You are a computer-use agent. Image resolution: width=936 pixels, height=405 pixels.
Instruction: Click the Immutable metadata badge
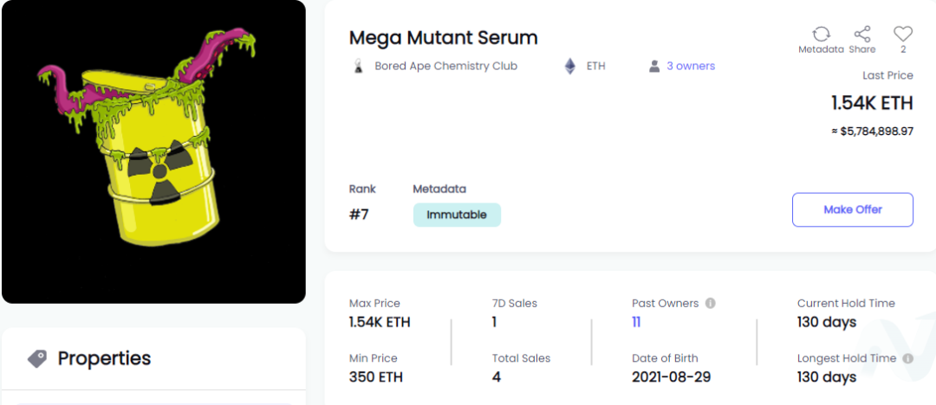pos(457,215)
